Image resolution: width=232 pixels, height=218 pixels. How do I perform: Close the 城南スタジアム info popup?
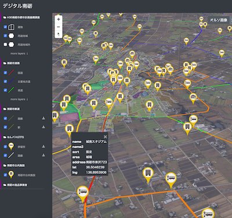click(105, 137)
